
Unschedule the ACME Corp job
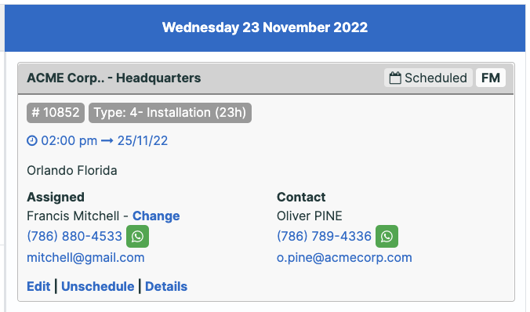(x=98, y=287)
